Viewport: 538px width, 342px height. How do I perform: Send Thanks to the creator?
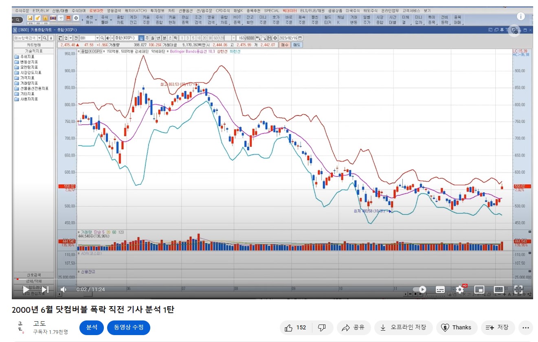[x=457, y=327]
